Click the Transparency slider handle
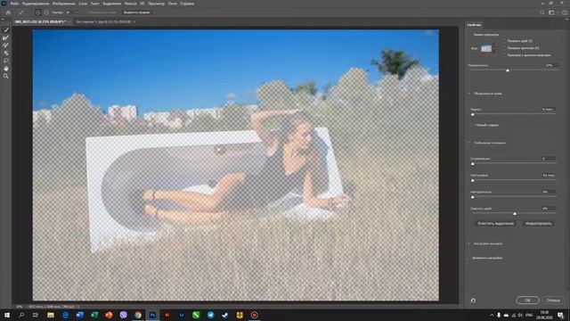 508,70
